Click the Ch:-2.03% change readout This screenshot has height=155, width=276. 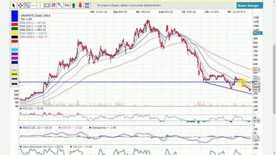212,12
